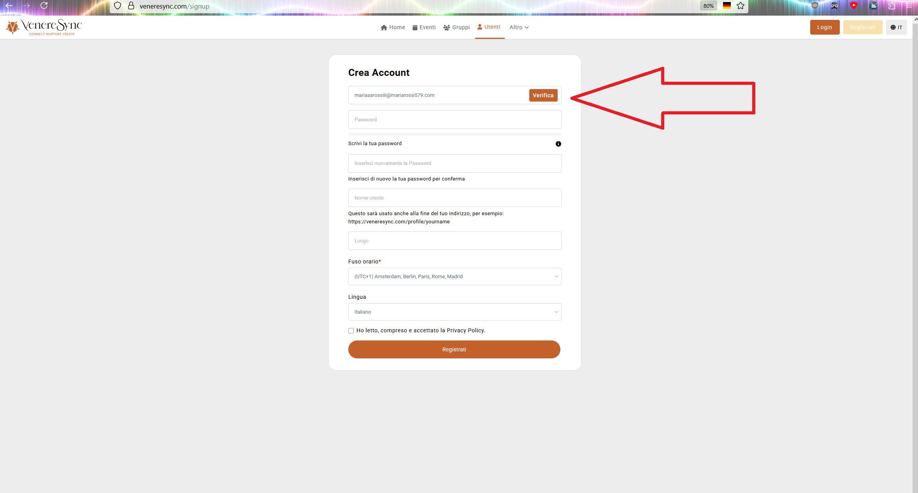
Task: Reload the page with the refresh icon
Action: coord(44,6)
